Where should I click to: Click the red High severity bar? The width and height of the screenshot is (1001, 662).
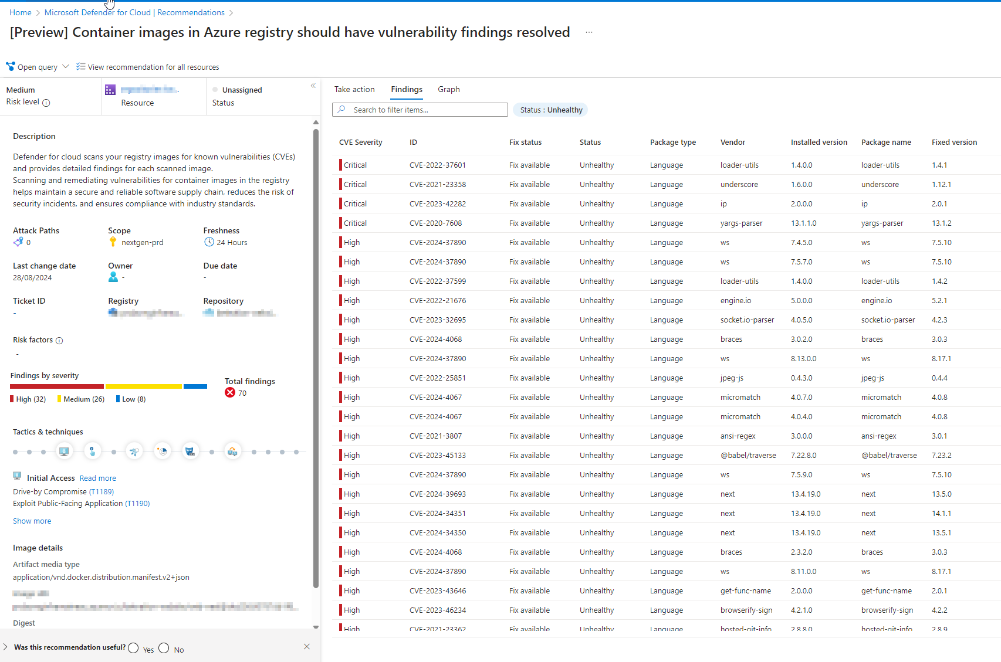pyautogui.click(x=57, y=386)
